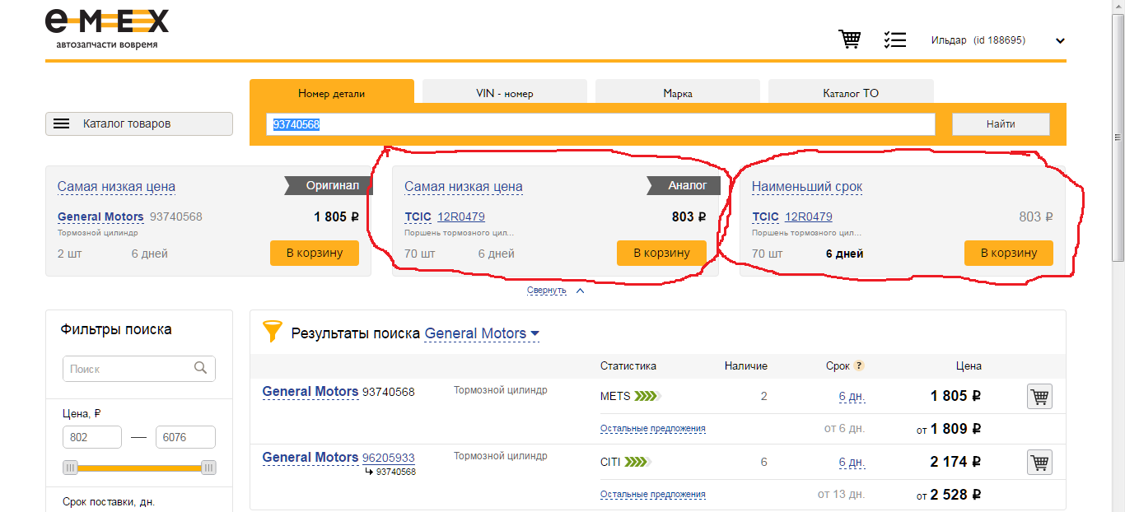1125x512 pixels.
Task: Open user menu Ильдар (id 188695)
Action: pos(978,40)
